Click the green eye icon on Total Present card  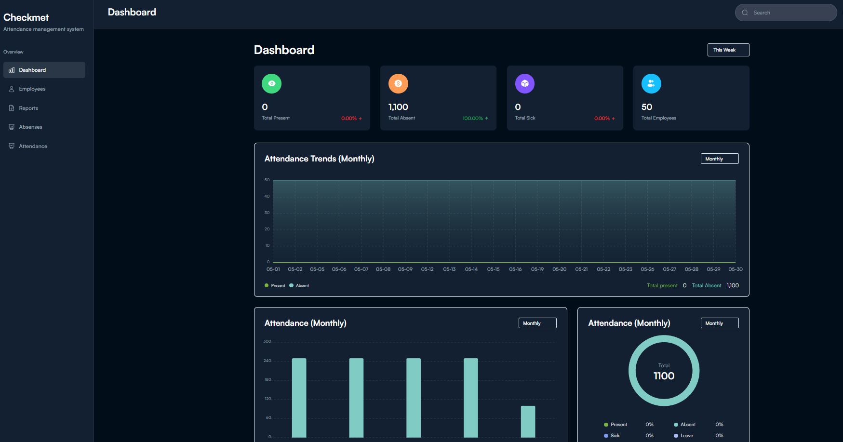[x=271, y=83]
